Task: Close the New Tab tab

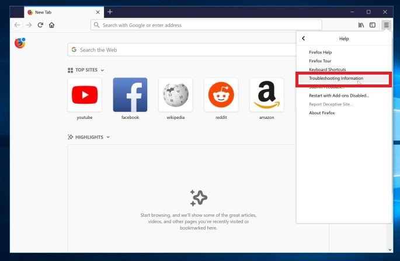Action: pyautogui.click(x=98, y=12)
